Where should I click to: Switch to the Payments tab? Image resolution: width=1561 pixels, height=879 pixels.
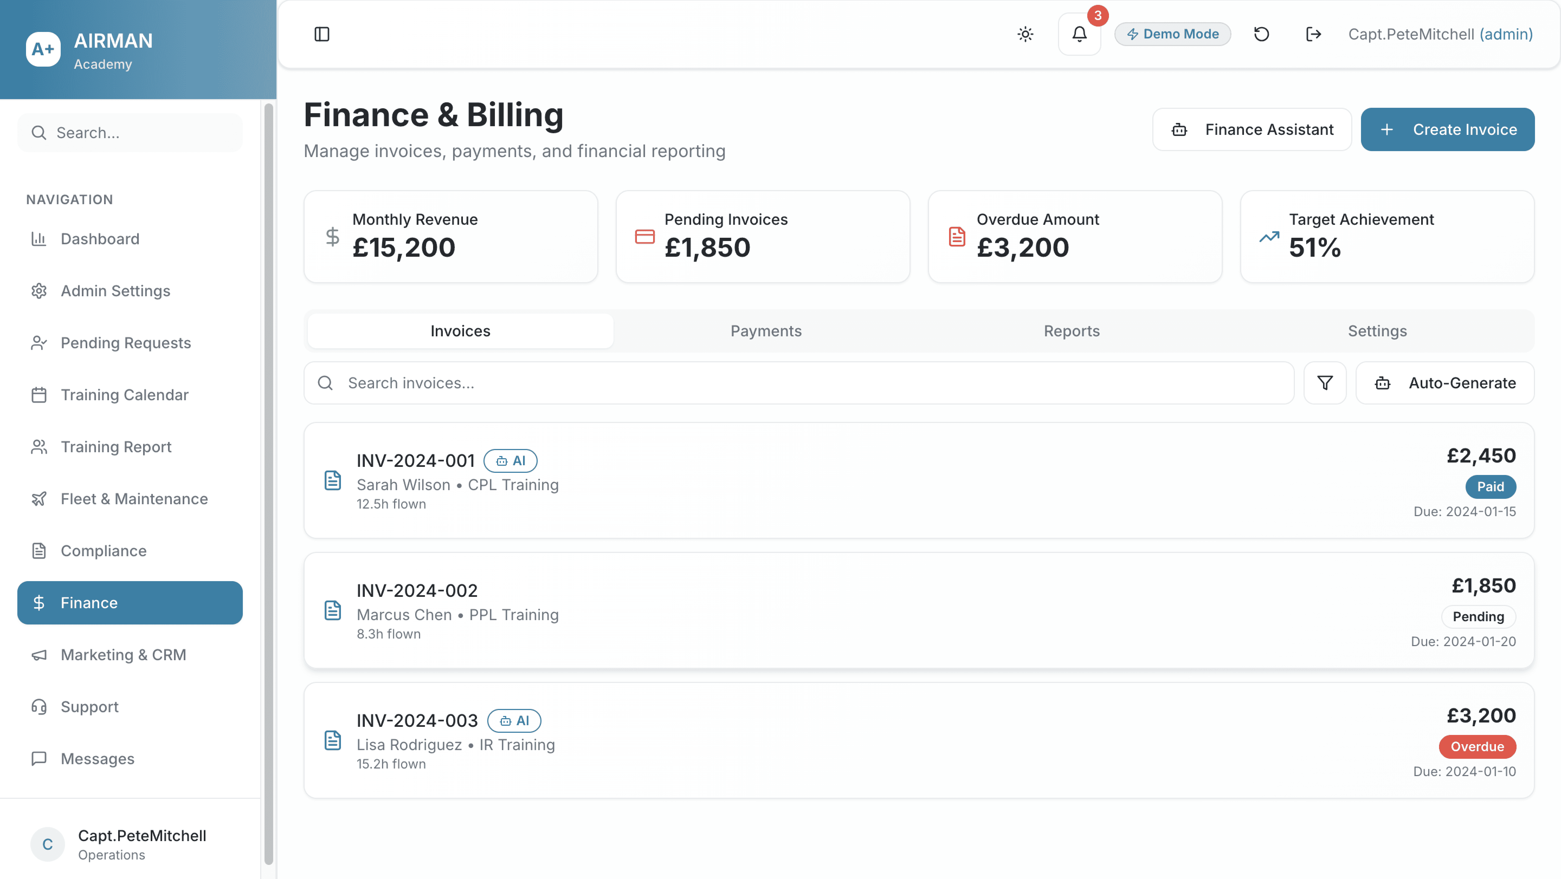click(766, 331)
